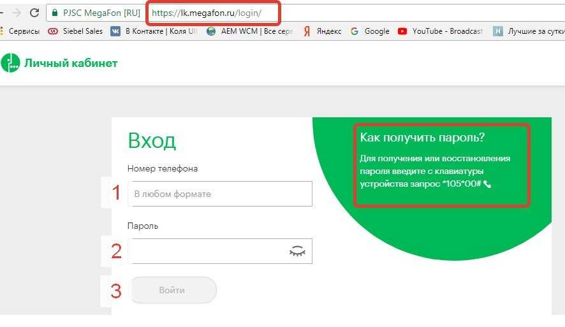This screenshot has width=565, height=327.
Task: Open the Лучшие за сутки bookmark
Action: [x=529, y=31]
